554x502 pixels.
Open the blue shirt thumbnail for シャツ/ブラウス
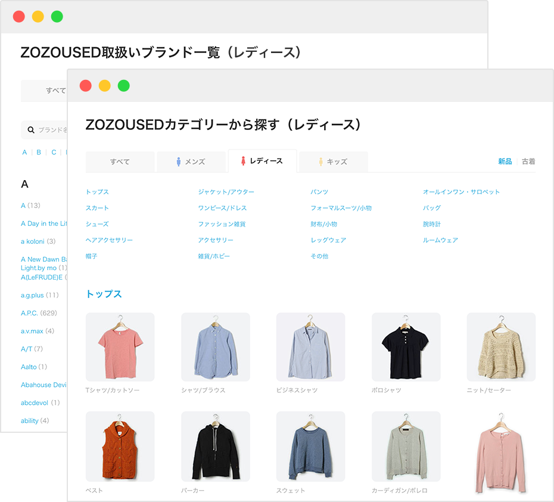point(216,347)
